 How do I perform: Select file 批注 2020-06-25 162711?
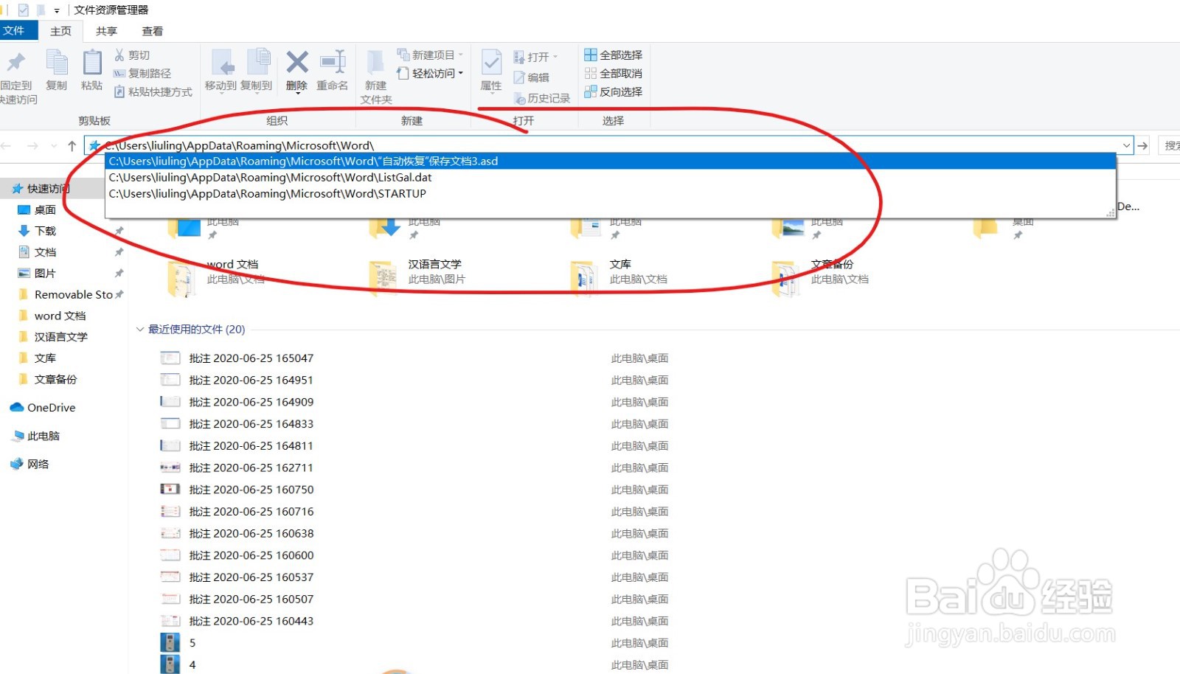[x=251, y=468]
